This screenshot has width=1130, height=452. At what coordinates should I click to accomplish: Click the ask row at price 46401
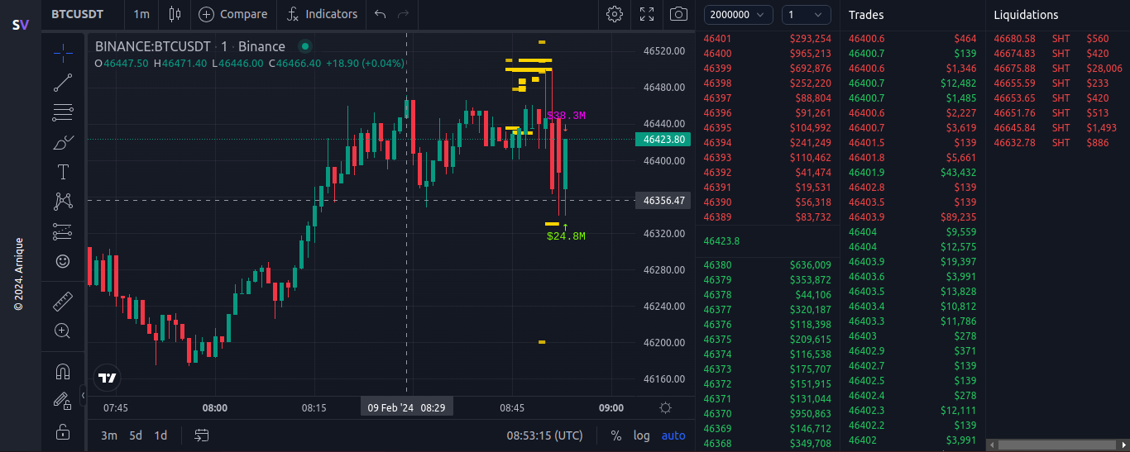point(767,39)
